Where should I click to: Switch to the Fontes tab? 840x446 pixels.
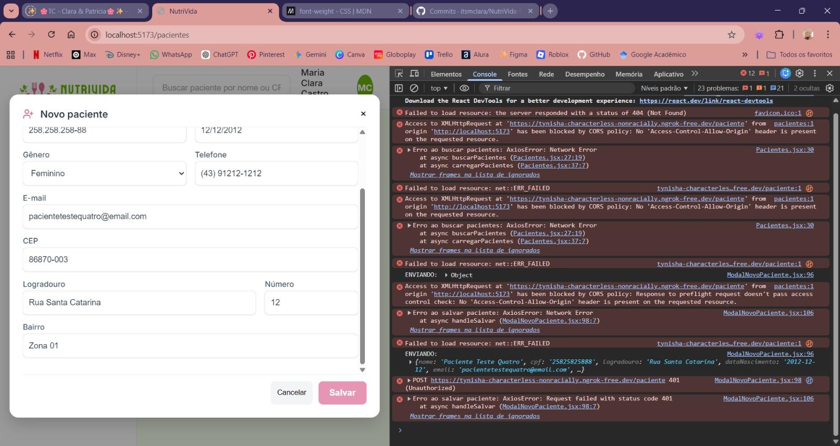[517, 74]
